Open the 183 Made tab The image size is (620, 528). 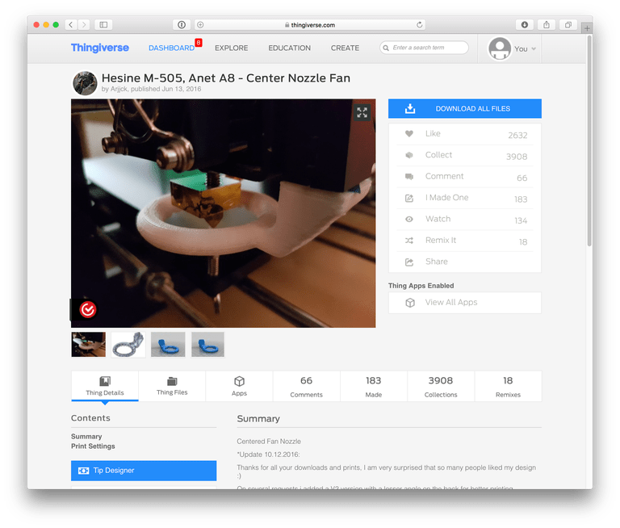pos(374,386)
